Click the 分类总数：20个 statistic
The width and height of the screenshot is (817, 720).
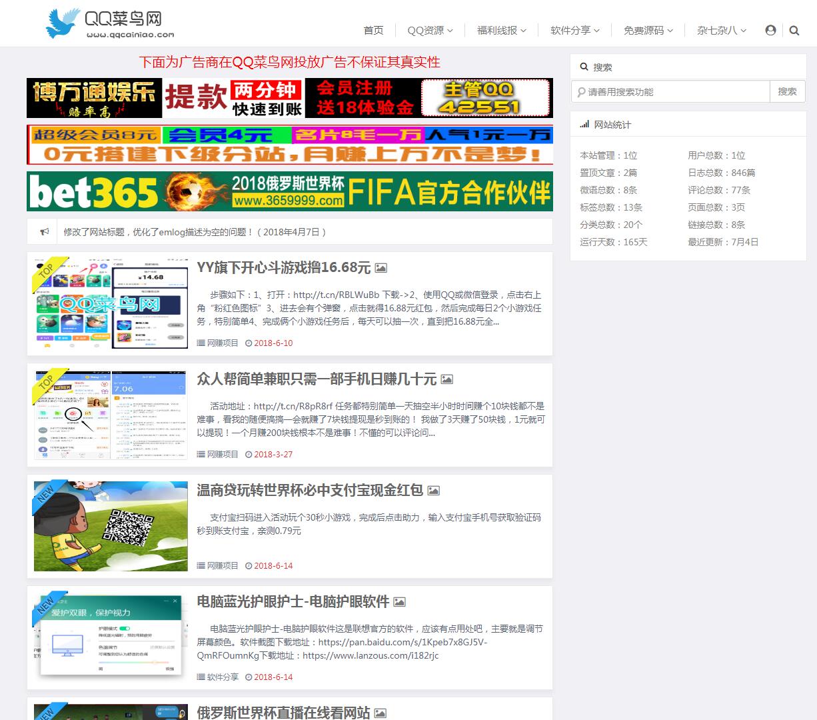pos(611,225)
